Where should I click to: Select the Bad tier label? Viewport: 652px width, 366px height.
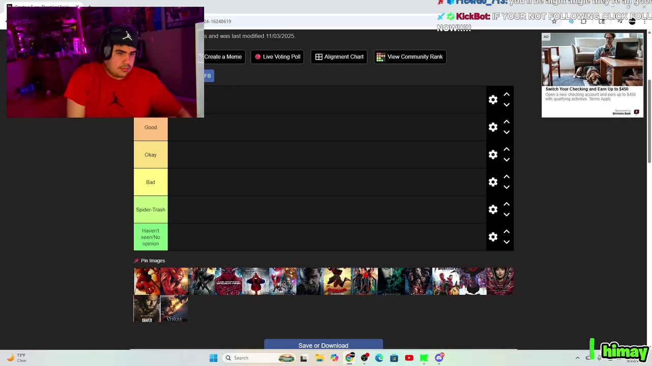click(x=150, y=182)
